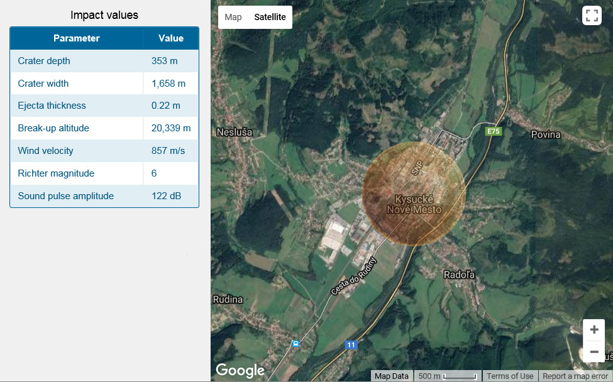613x382 pixels.
Task: Select the Sound pulse amplitude label
Action: (x=65, y=196)
